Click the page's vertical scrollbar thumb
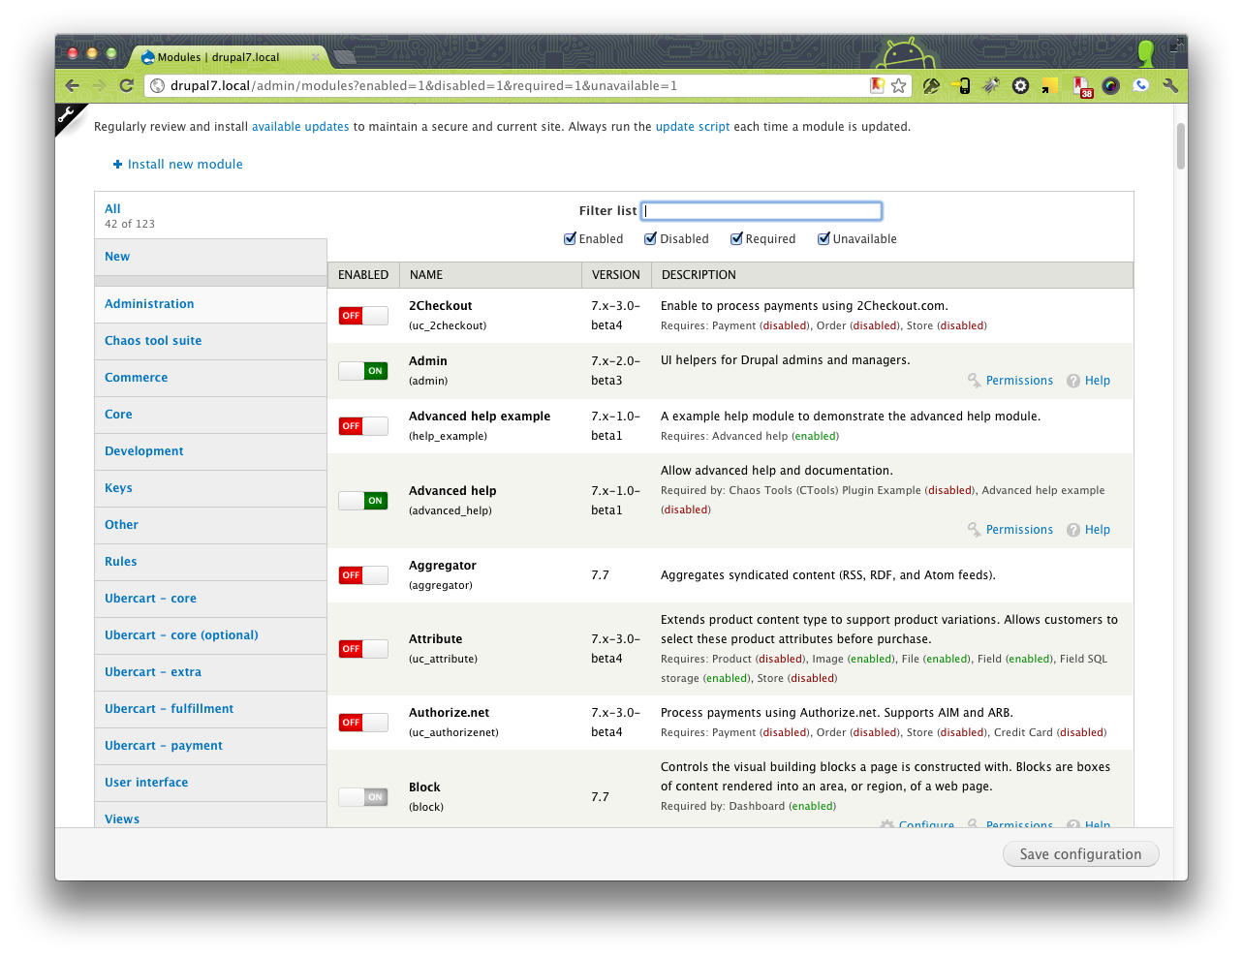 [1180, 146]
